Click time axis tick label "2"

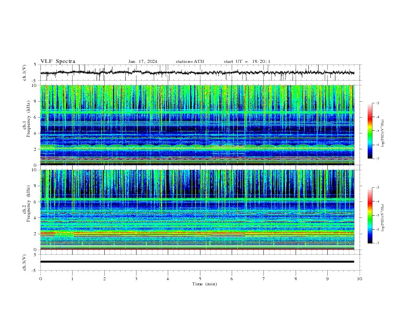pos(104,279)
